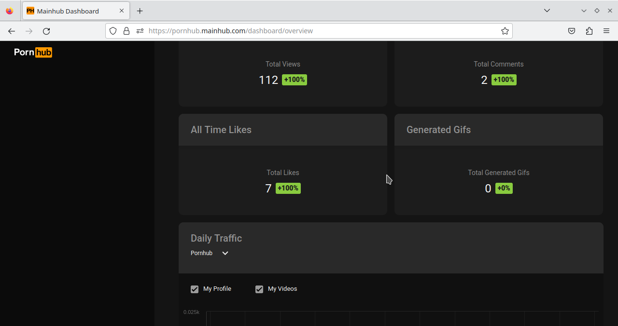Open tracking protection shield panel
The height and width of the screenshot is (326, 618).
click(x=113, y=31)
